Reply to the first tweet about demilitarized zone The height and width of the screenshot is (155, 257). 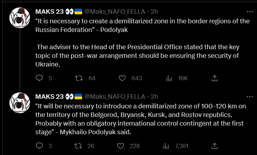(x=39, y=78)
